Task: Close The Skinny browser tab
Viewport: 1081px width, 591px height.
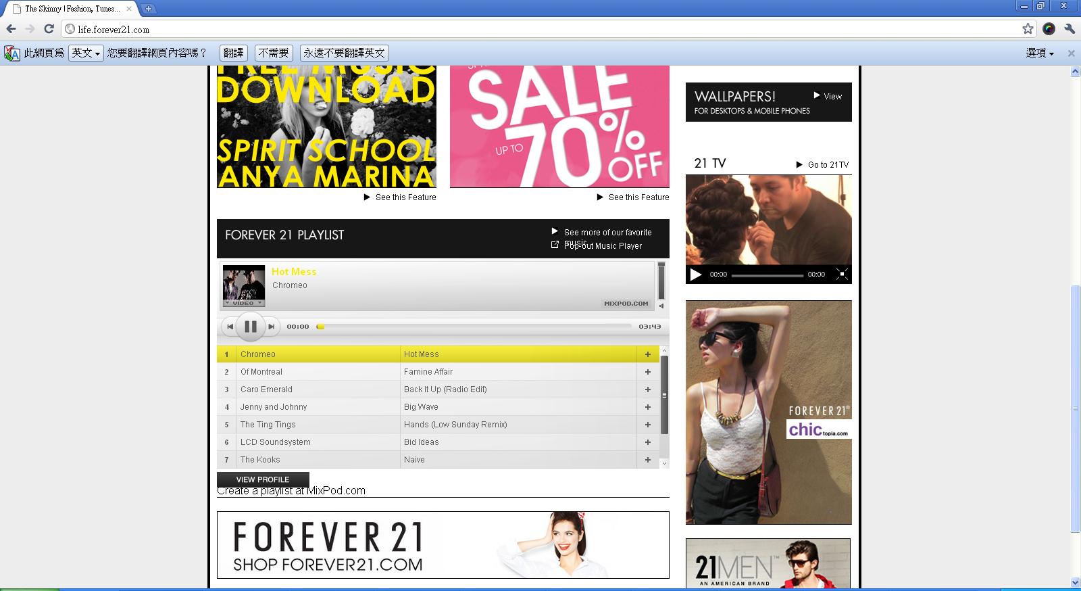Action: pos(129,9)
